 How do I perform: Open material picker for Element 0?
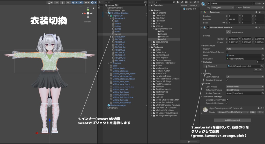click(262, 66)
